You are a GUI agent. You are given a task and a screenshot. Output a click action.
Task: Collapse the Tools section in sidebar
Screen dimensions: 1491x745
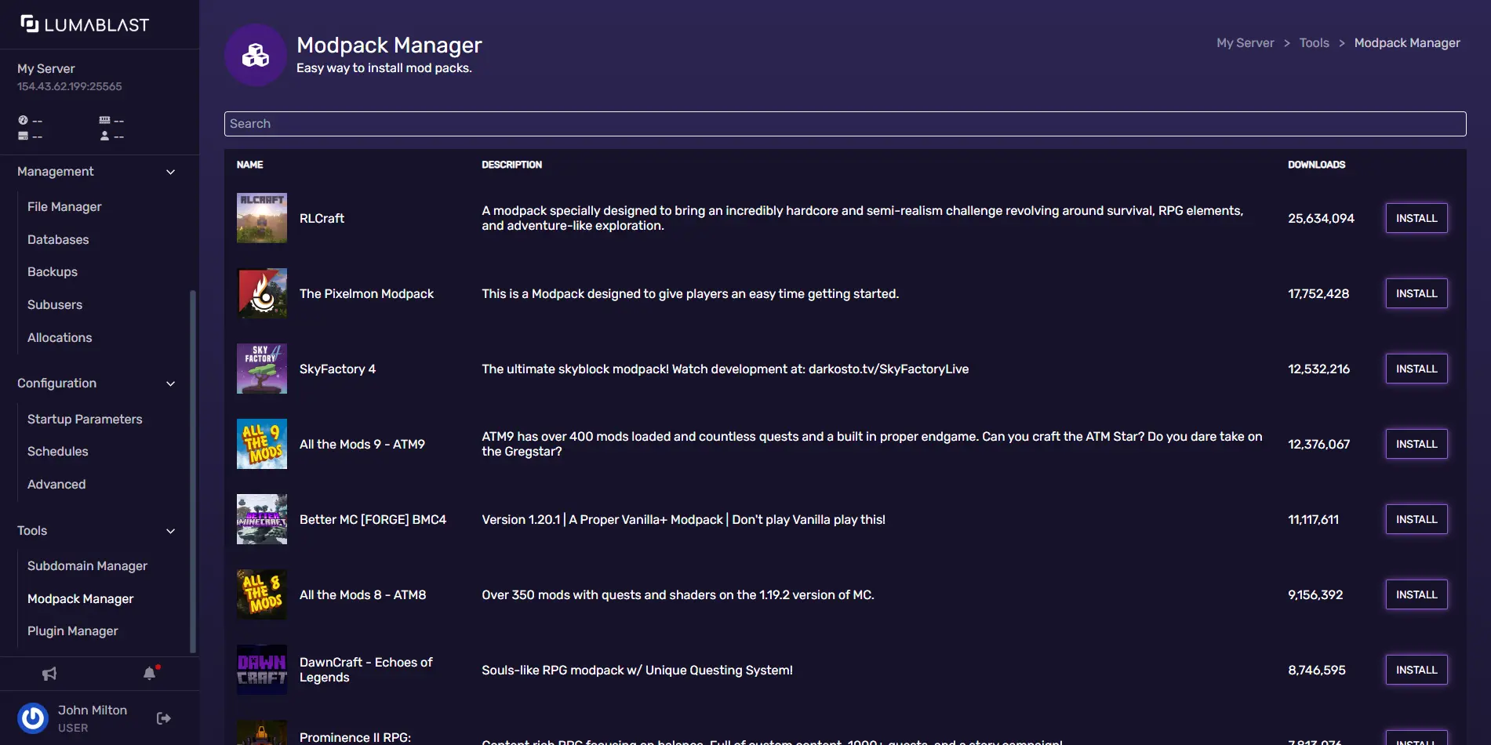click(170, 531)
